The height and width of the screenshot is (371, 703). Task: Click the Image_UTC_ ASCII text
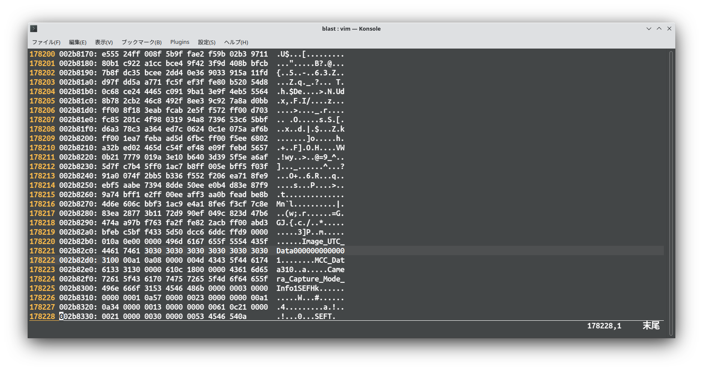pos(323,242)
